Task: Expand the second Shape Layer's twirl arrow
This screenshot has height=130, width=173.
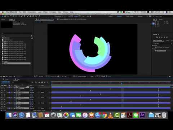Action: click(15, 92)
